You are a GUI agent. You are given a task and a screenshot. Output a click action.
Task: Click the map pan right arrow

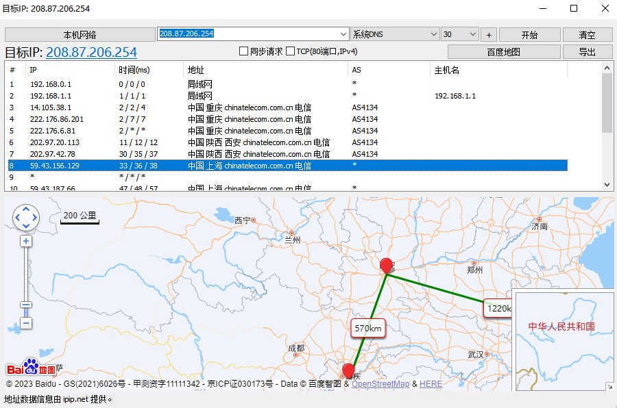(35, 218)
